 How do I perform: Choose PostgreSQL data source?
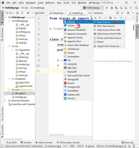(x=78, y=87)
